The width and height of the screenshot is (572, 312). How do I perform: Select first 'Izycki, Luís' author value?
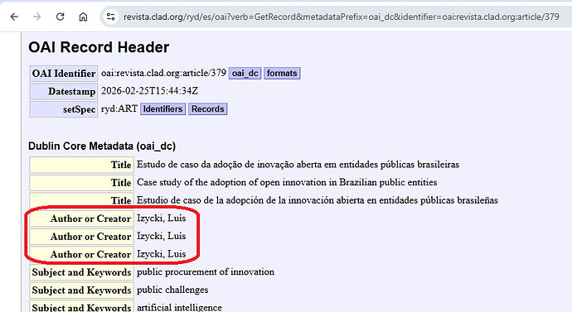pyautogui.click(x=162, y=218)
